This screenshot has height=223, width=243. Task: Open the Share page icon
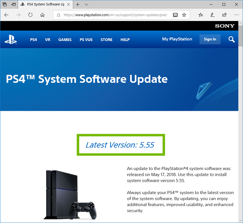pyautogui.click(x=224, y=15)
